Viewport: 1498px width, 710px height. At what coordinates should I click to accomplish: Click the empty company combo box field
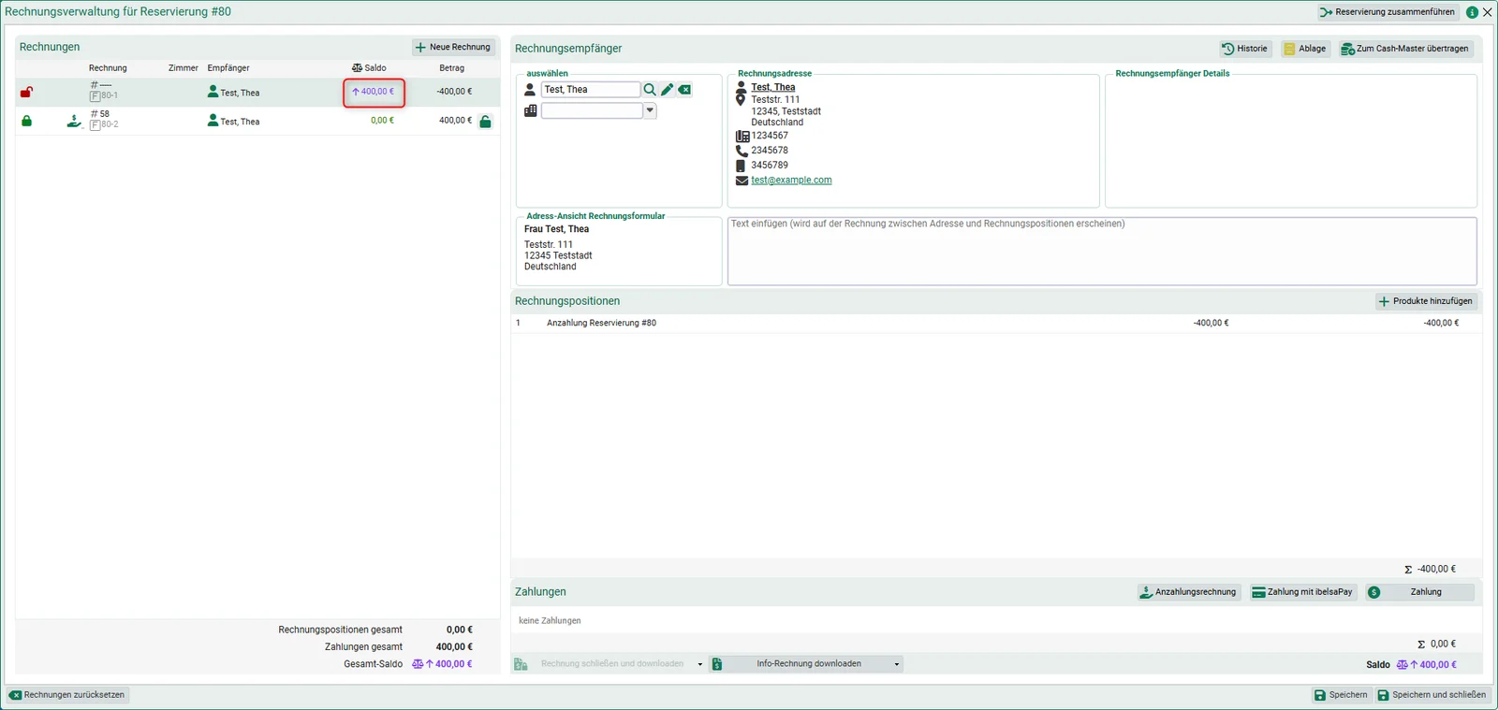592,110
